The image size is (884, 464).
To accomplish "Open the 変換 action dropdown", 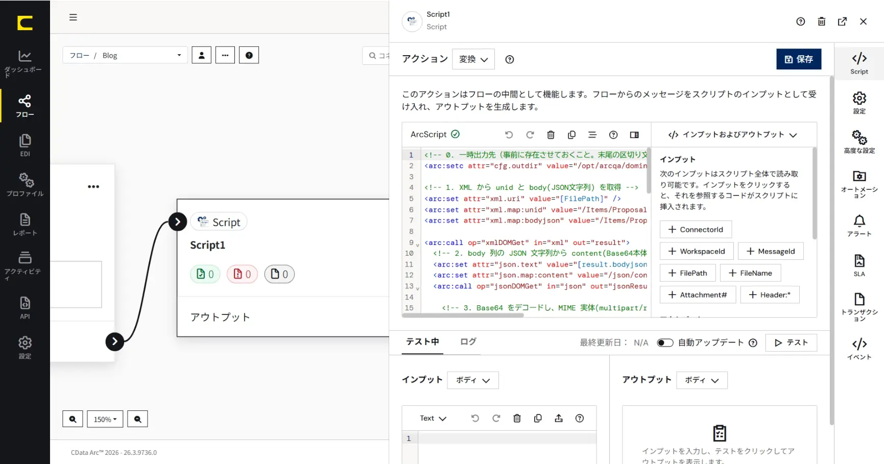I will tap(473, 59).
